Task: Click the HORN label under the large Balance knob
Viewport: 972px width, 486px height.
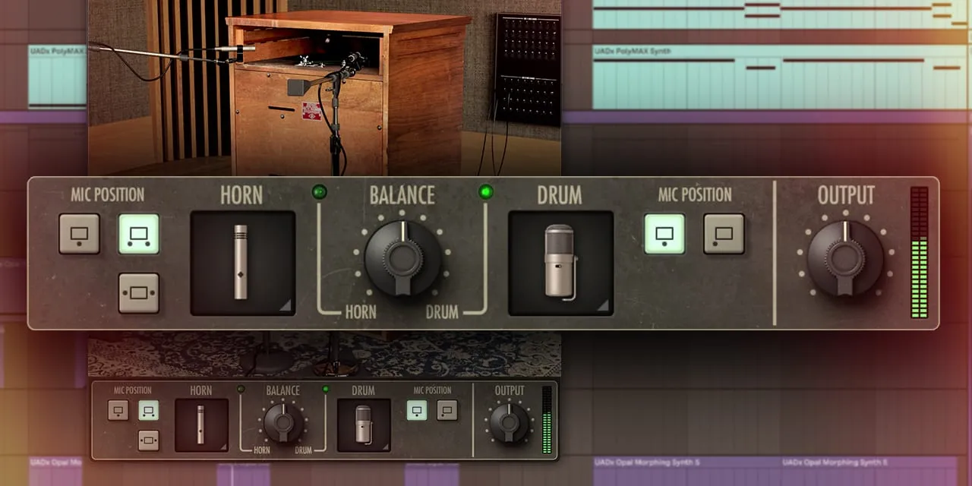Action: (361, 311)
